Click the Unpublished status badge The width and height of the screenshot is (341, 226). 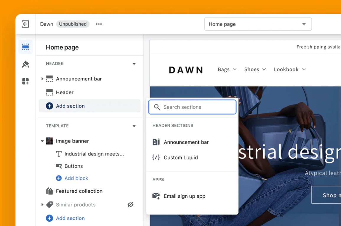[x=73, y=24]
